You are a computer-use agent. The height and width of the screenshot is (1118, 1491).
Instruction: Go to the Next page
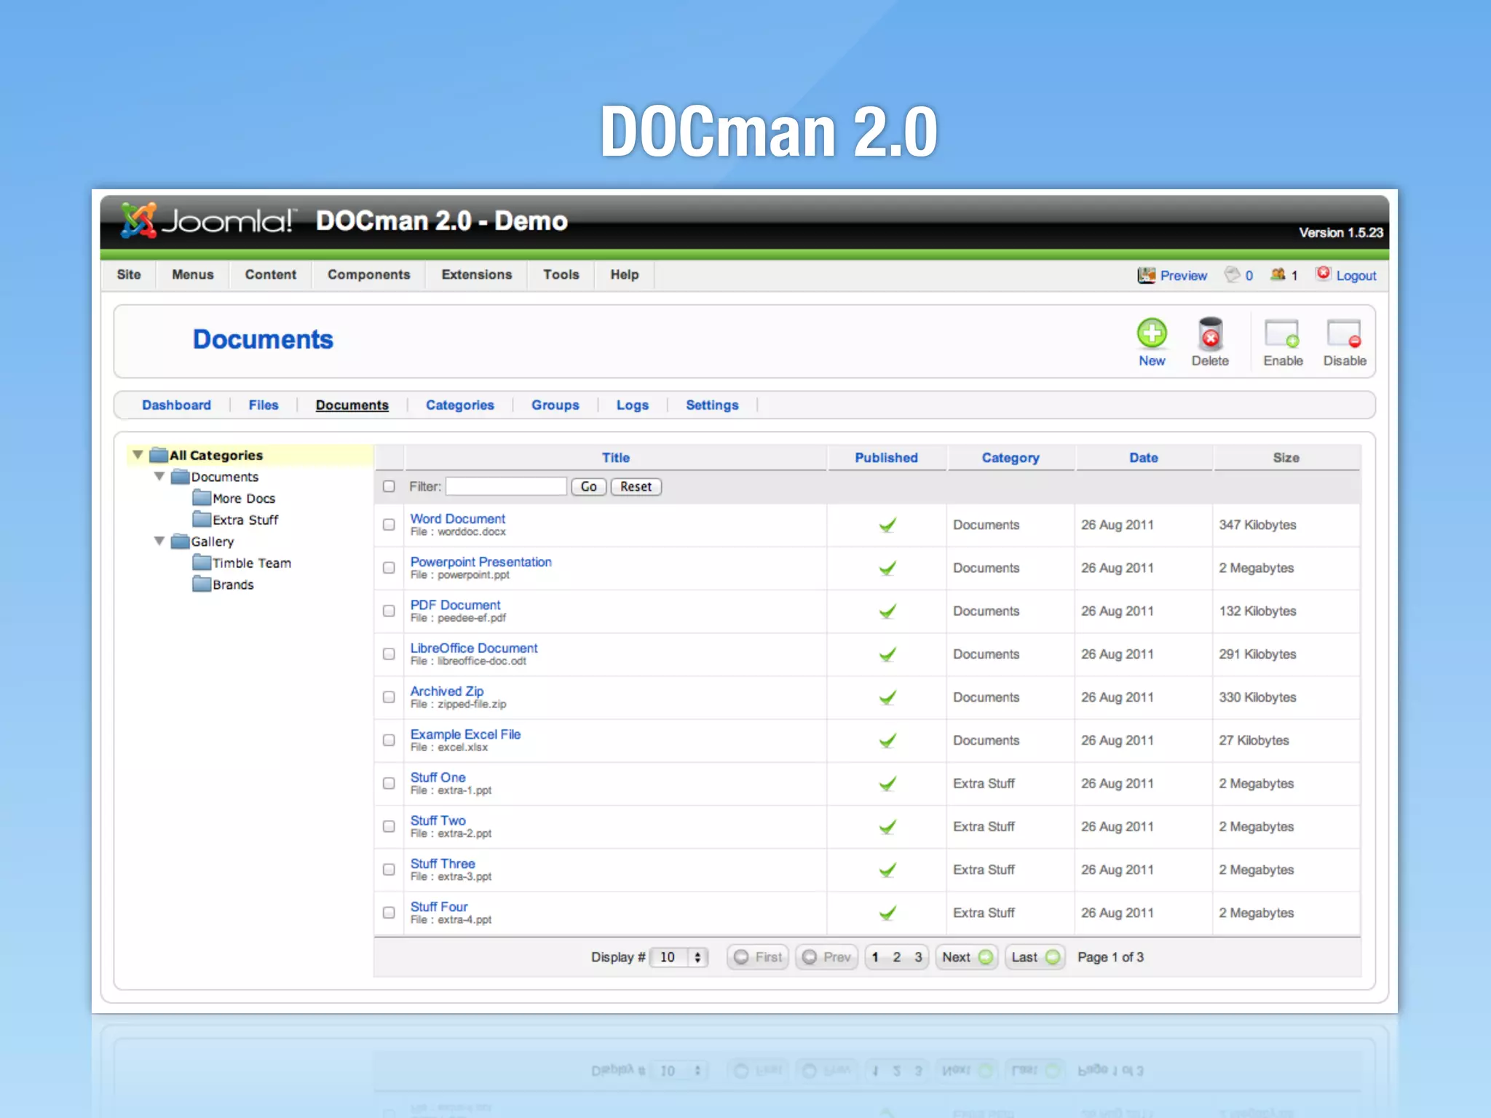[x=967, y=957]
